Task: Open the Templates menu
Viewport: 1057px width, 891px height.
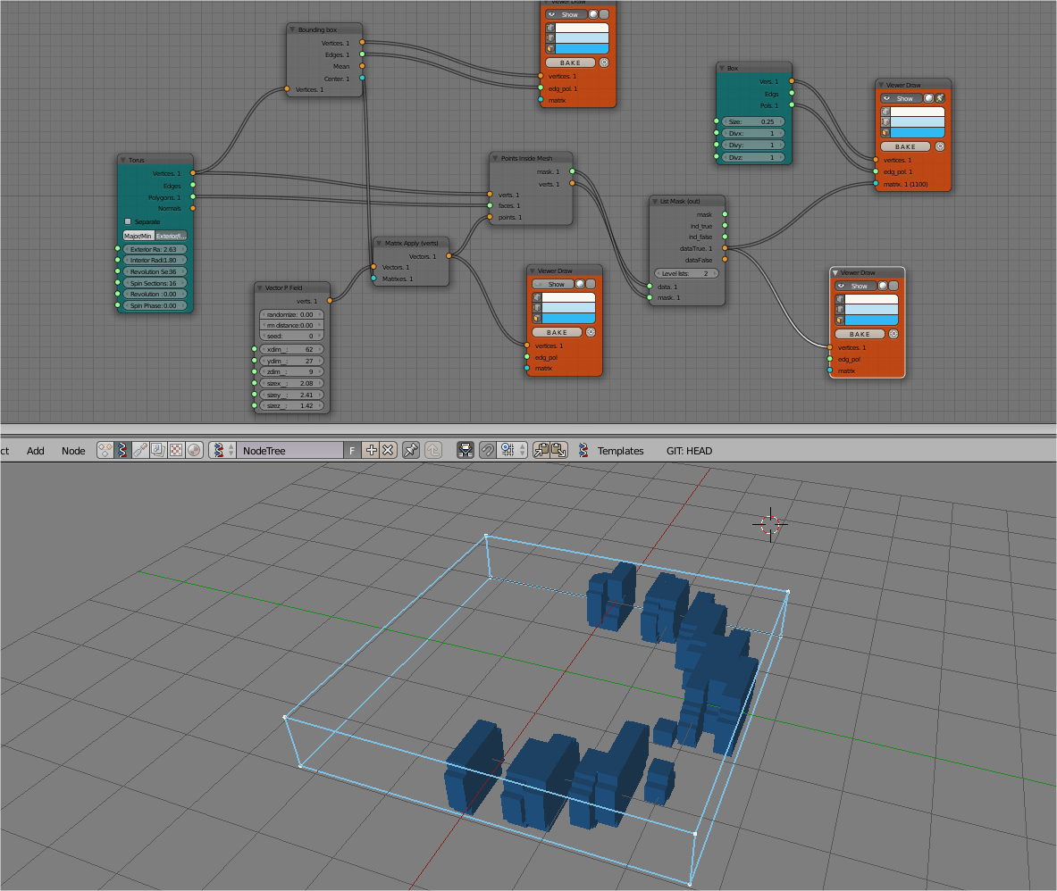Action: [x=620, y=451]
